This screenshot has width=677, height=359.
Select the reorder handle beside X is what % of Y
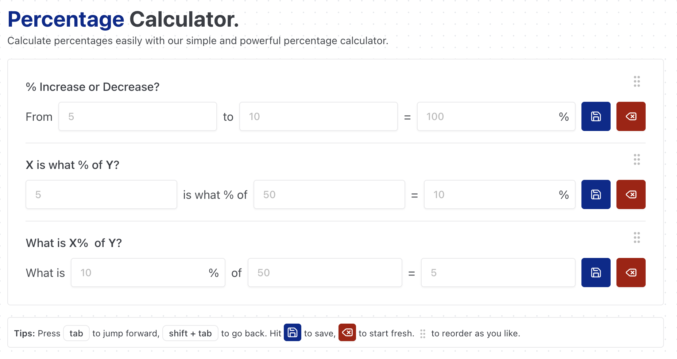click(637, 159)
